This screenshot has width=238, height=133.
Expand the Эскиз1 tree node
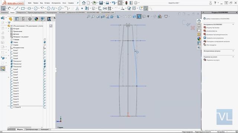9,50
